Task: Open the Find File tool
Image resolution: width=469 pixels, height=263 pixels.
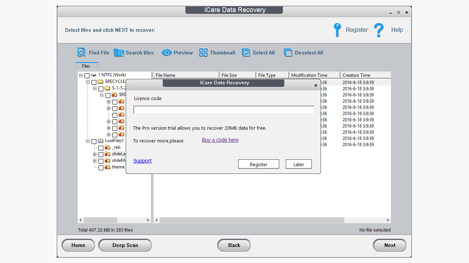Action: (x=93, y=53)
